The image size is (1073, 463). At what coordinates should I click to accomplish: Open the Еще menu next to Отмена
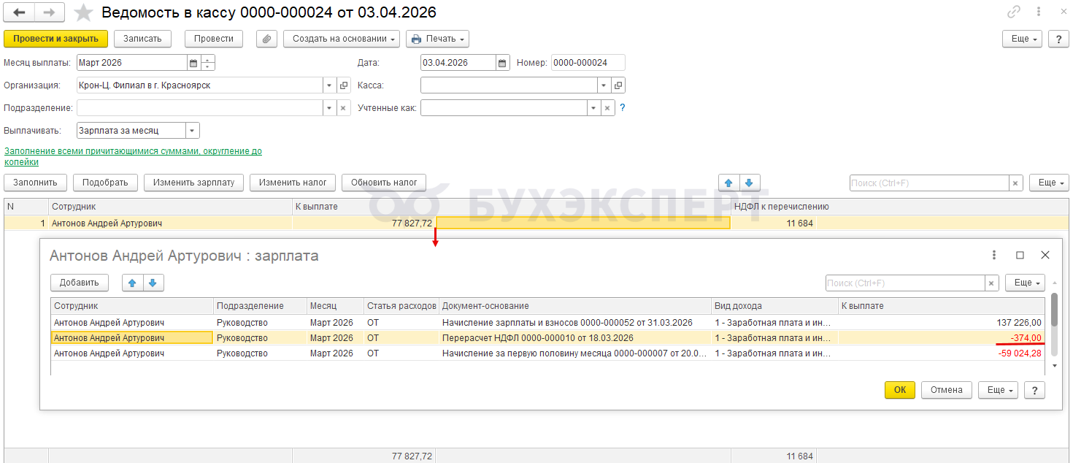tap(998, 390)
